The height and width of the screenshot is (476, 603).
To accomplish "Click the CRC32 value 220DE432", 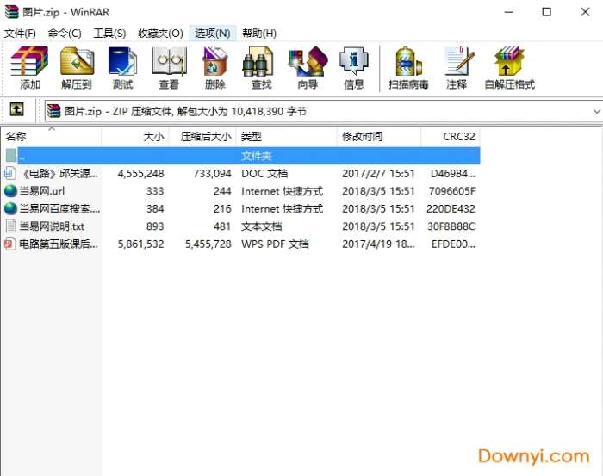I will pos(451,209).
